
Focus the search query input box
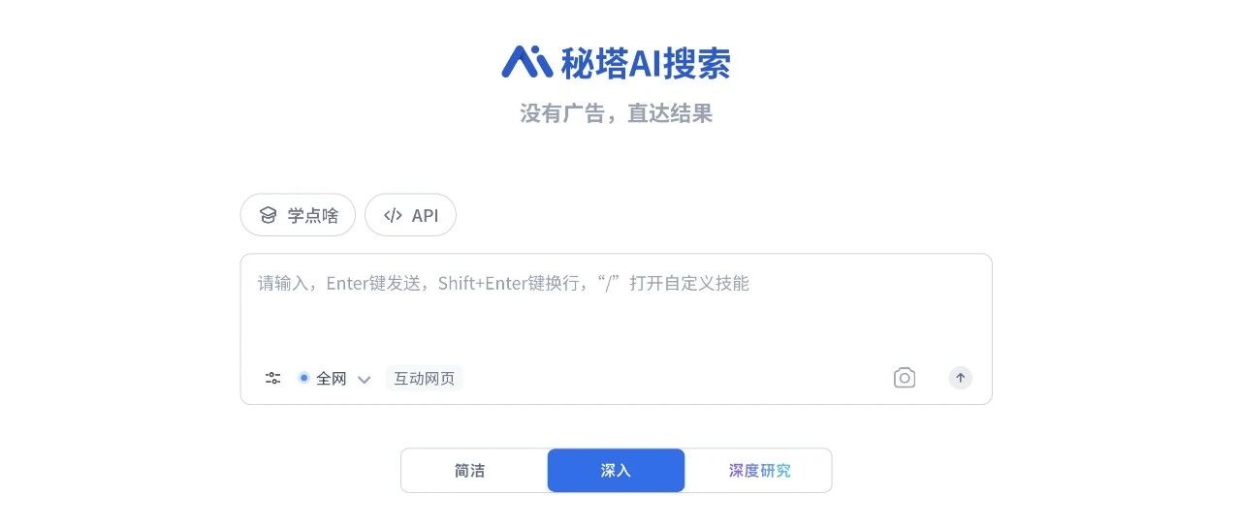tap(616, 305)
